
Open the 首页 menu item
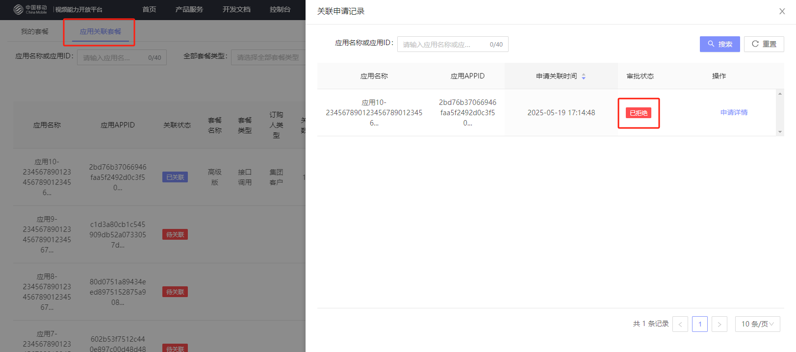point(149,9)
